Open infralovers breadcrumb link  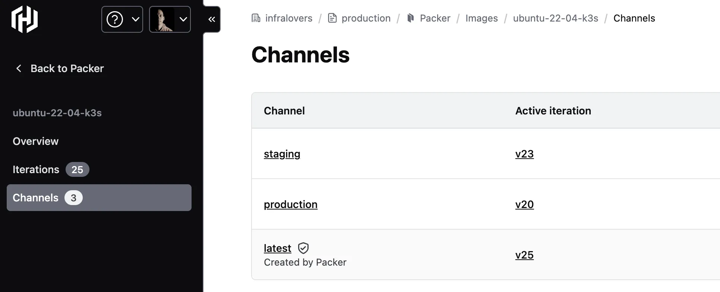pos(289,18)
